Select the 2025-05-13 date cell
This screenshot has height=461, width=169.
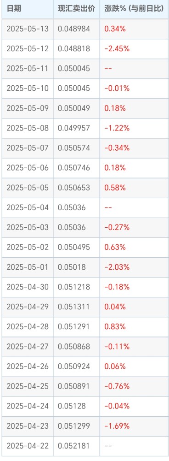tap(28, 29)
